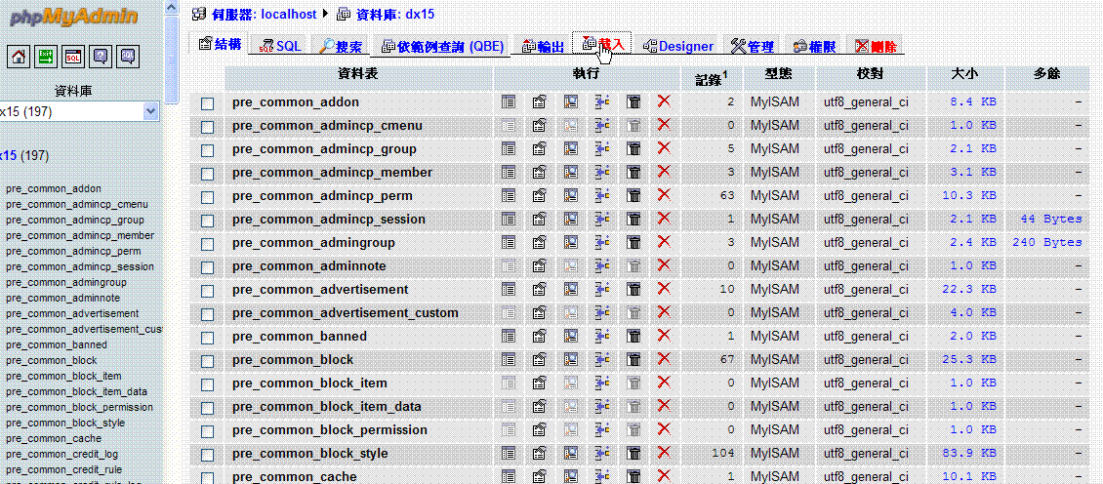Empty the pre_common_admincp_perm table via trash icon
The image size is (1103, 484).
(x=633, y=195)
